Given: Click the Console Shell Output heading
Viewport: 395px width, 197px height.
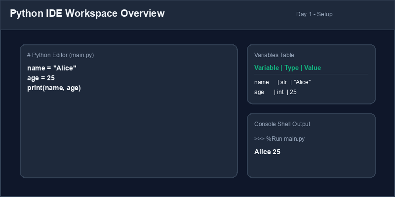Looking at the screenshot, I should click(282, 124).
